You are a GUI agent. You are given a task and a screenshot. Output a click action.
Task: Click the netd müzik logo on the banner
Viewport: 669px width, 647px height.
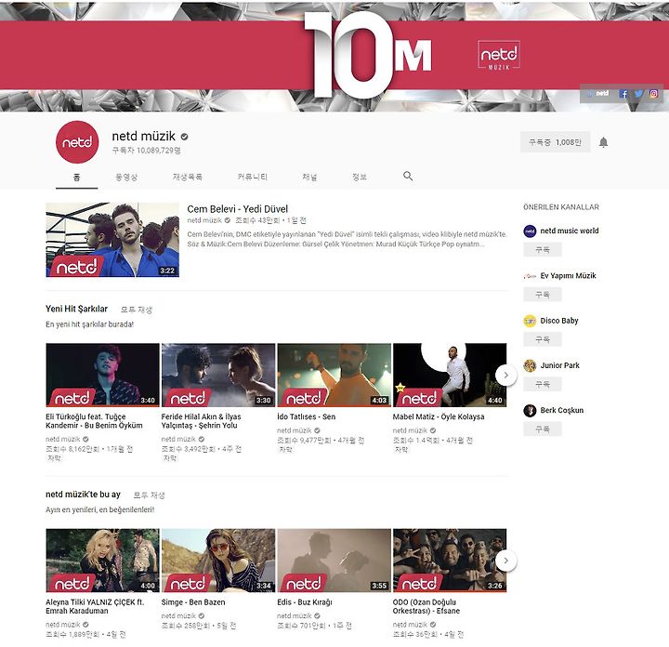[499, 55]
